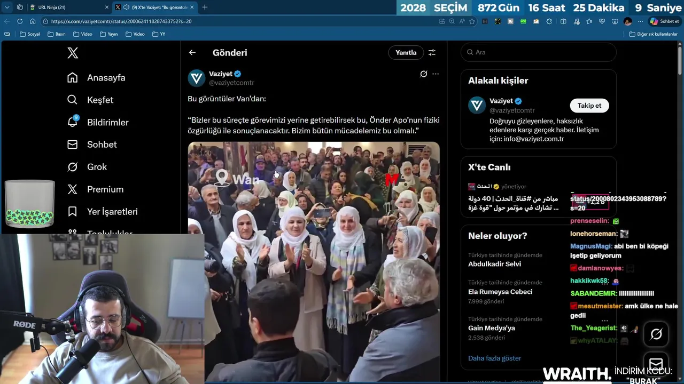The width and height of the screenshot is (684, 384).
Task: Open browser workspaces icon
Action: 20,7
